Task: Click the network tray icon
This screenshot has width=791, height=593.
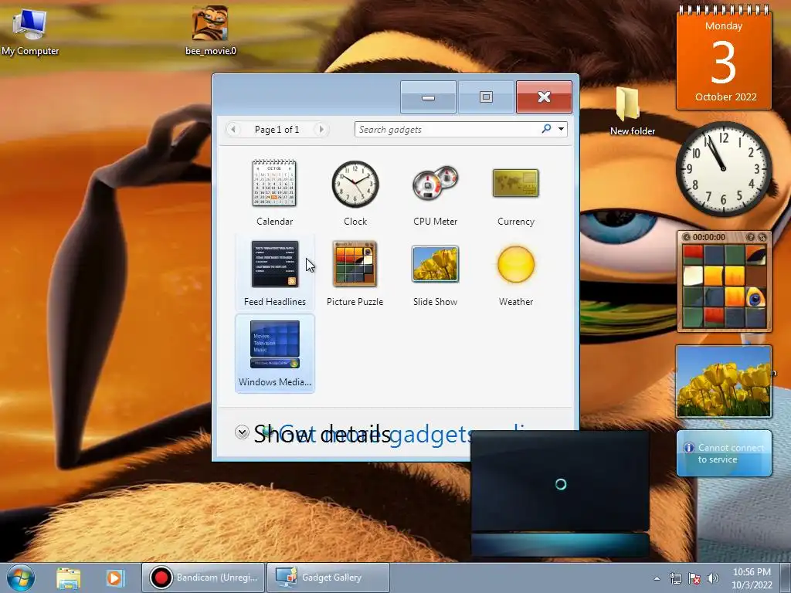Action: click(x=675, y=578)
